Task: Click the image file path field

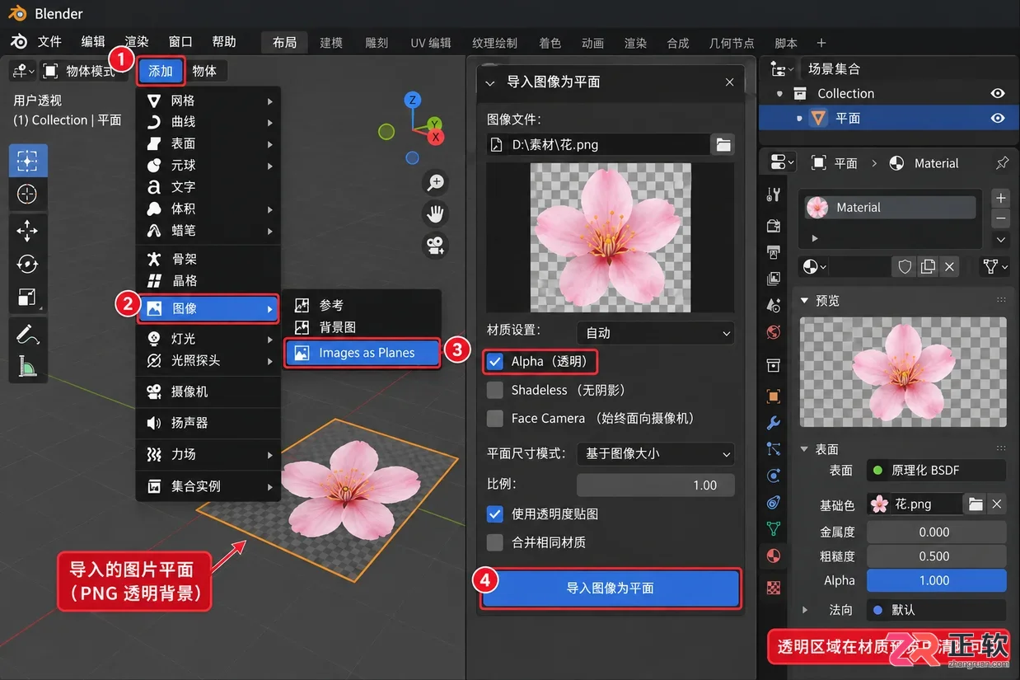Action: pos(599,144)
